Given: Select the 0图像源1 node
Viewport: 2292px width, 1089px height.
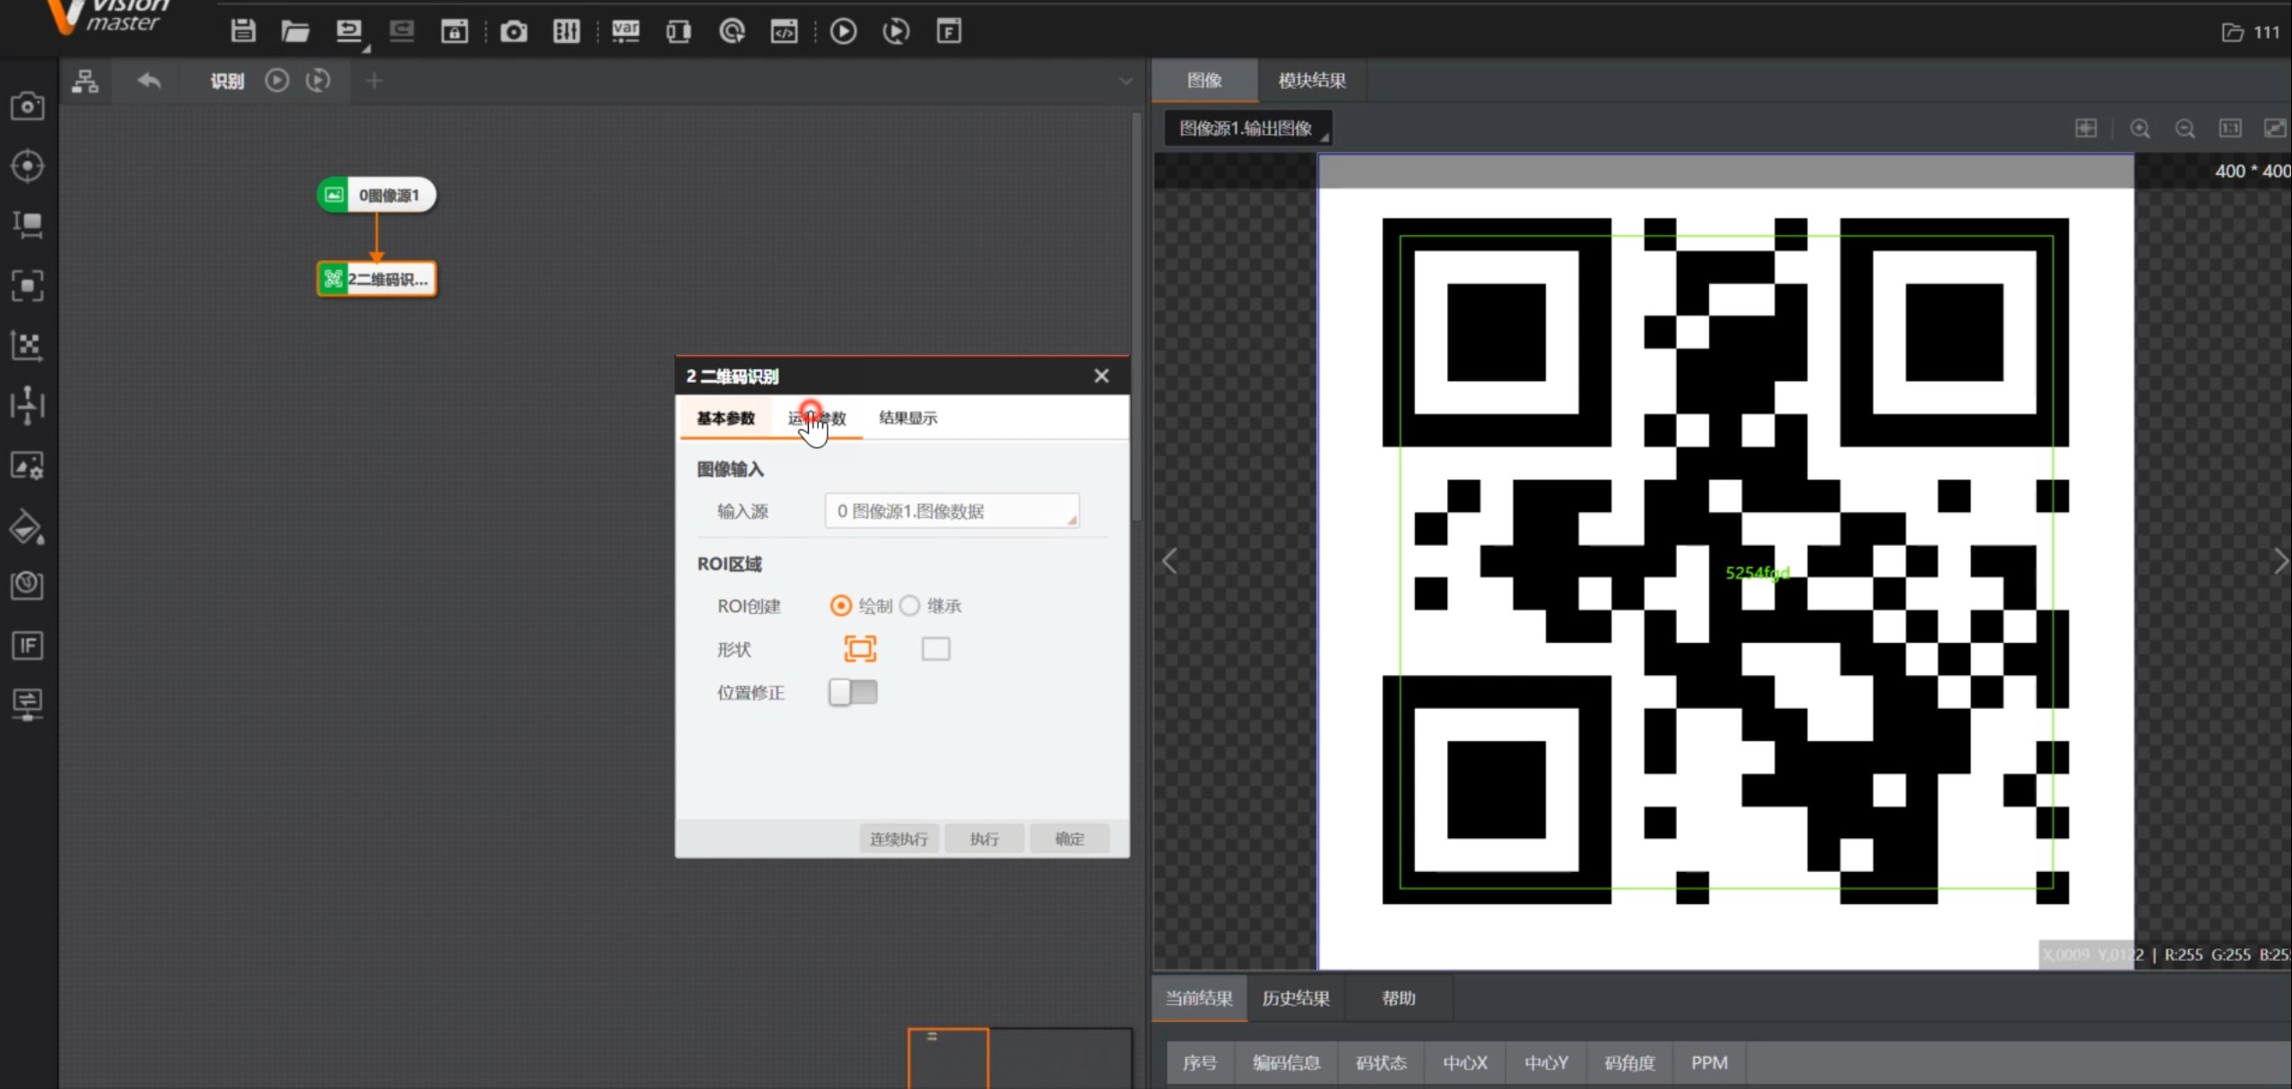Looking at the screenshot, I should coord(377,195).
